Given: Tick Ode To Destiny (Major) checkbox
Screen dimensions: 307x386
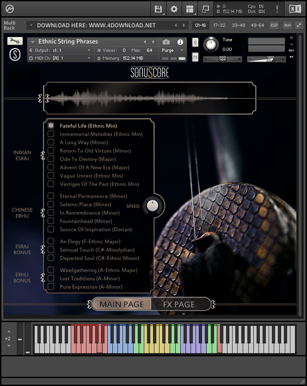Looking at the screenshot, I should coord(51,159).
